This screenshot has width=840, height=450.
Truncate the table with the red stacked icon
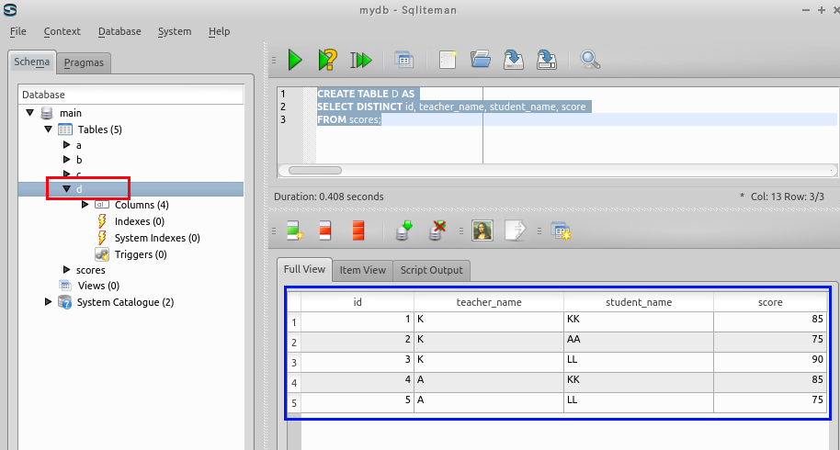point(358,231)
